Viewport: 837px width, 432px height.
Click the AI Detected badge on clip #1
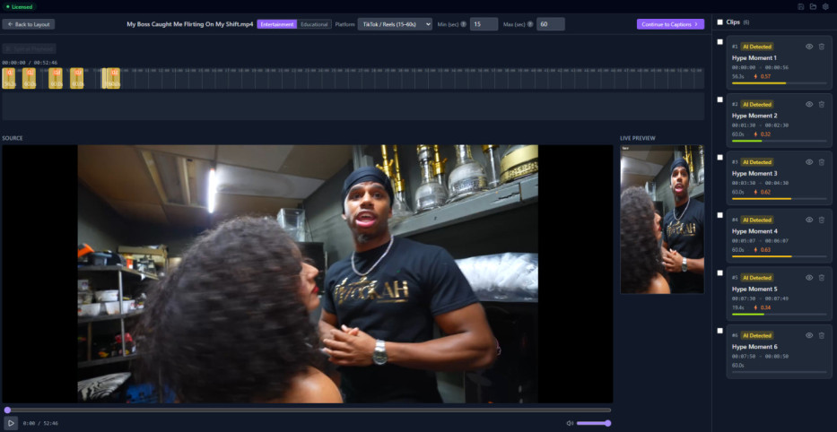pos(757,47)
